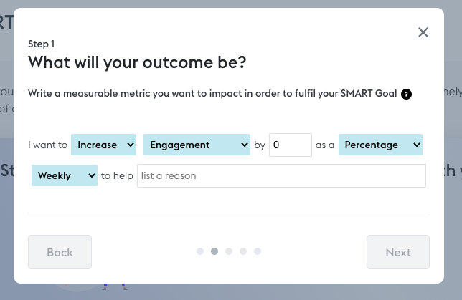The image size is (462, 300).
Task: Focus the numeric amount field showing 0
Action: click(x=290, y=145)
